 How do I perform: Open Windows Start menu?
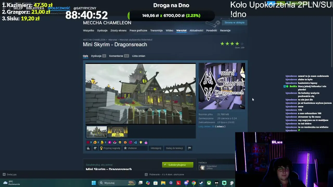point(94,183)
